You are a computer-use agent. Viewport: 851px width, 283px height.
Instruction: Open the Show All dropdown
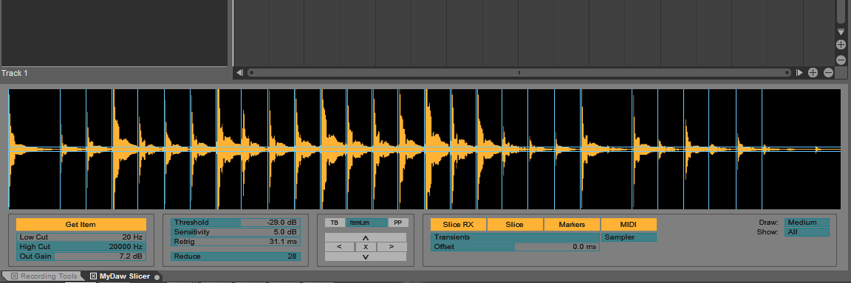[x=807, y=232]
